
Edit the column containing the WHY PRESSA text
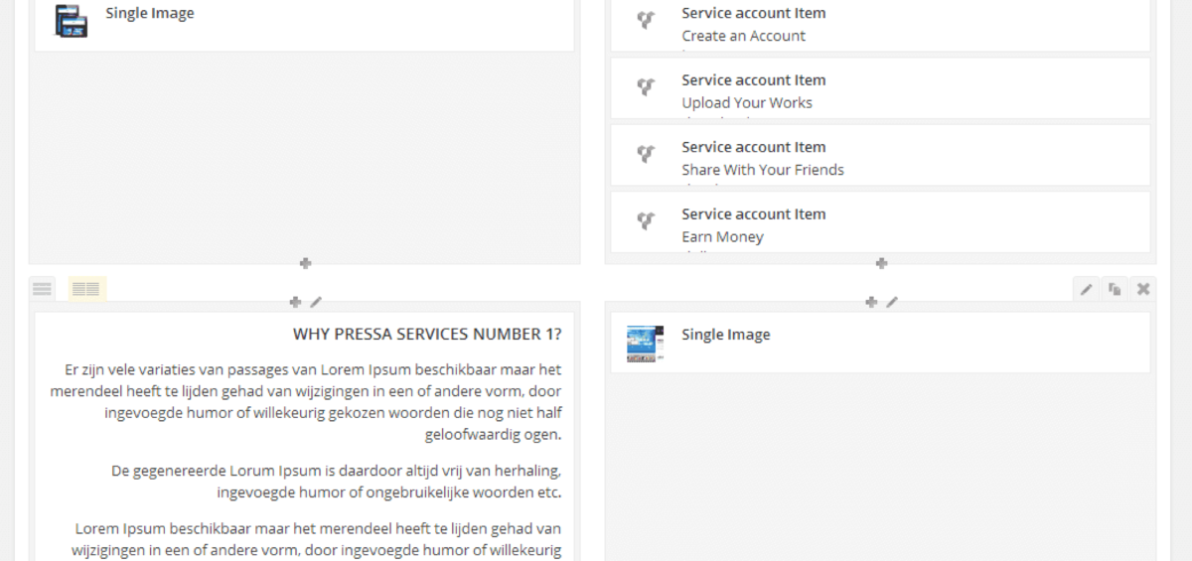point(316,302)
